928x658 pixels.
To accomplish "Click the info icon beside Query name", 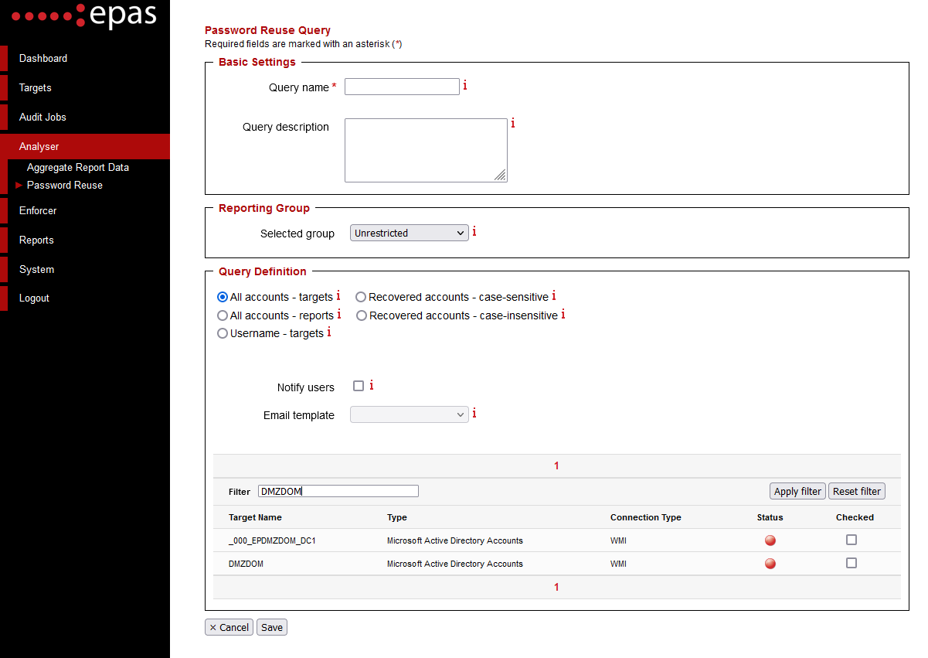I will pos(465,86).
